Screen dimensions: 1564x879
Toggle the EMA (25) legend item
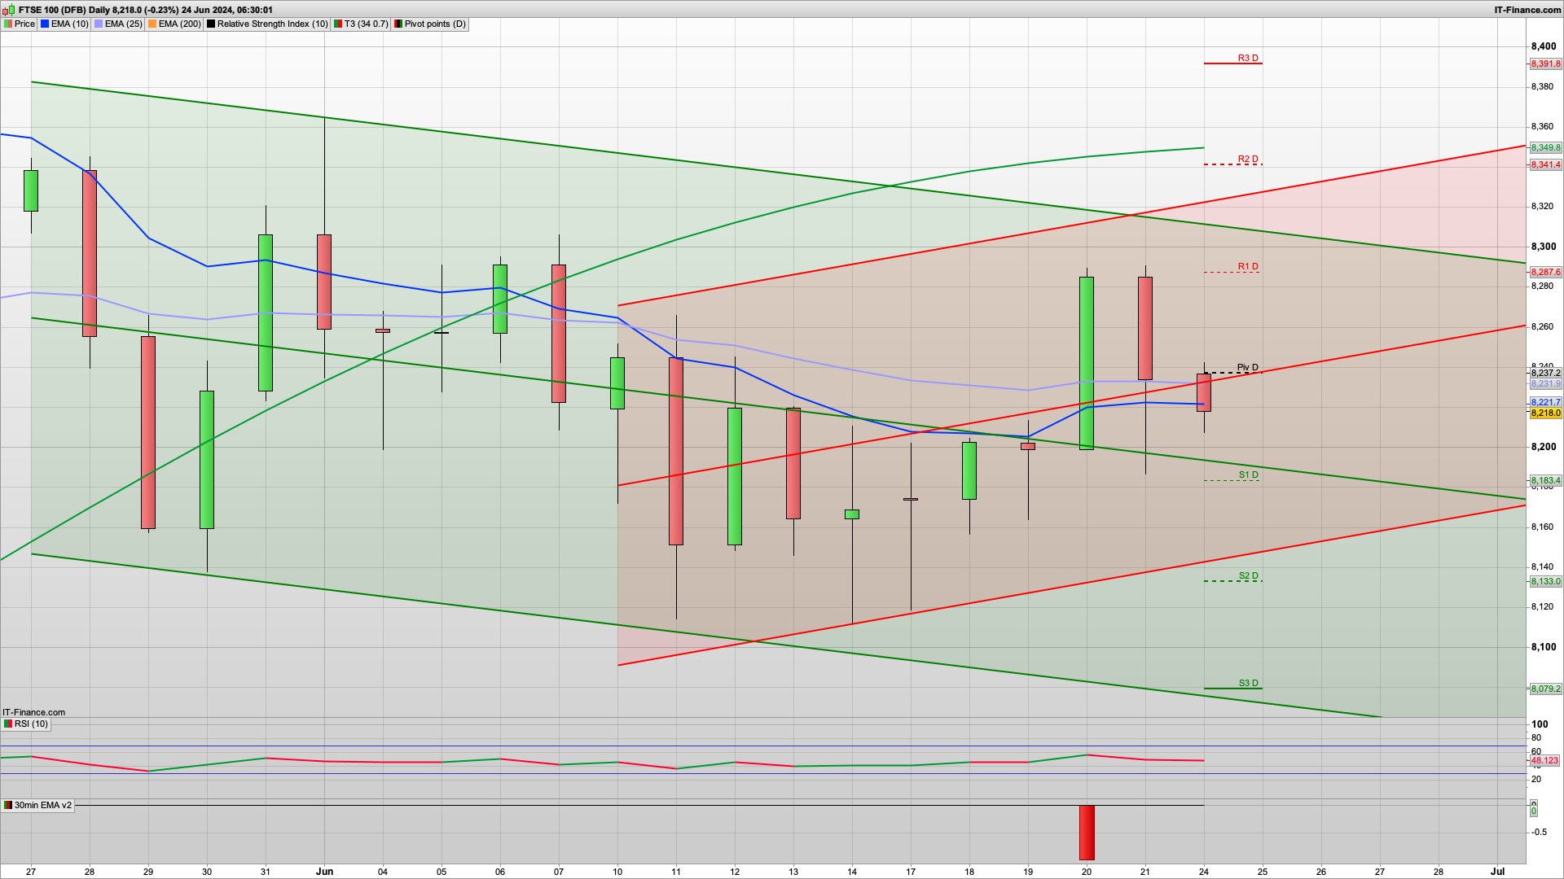pos(118,24)
